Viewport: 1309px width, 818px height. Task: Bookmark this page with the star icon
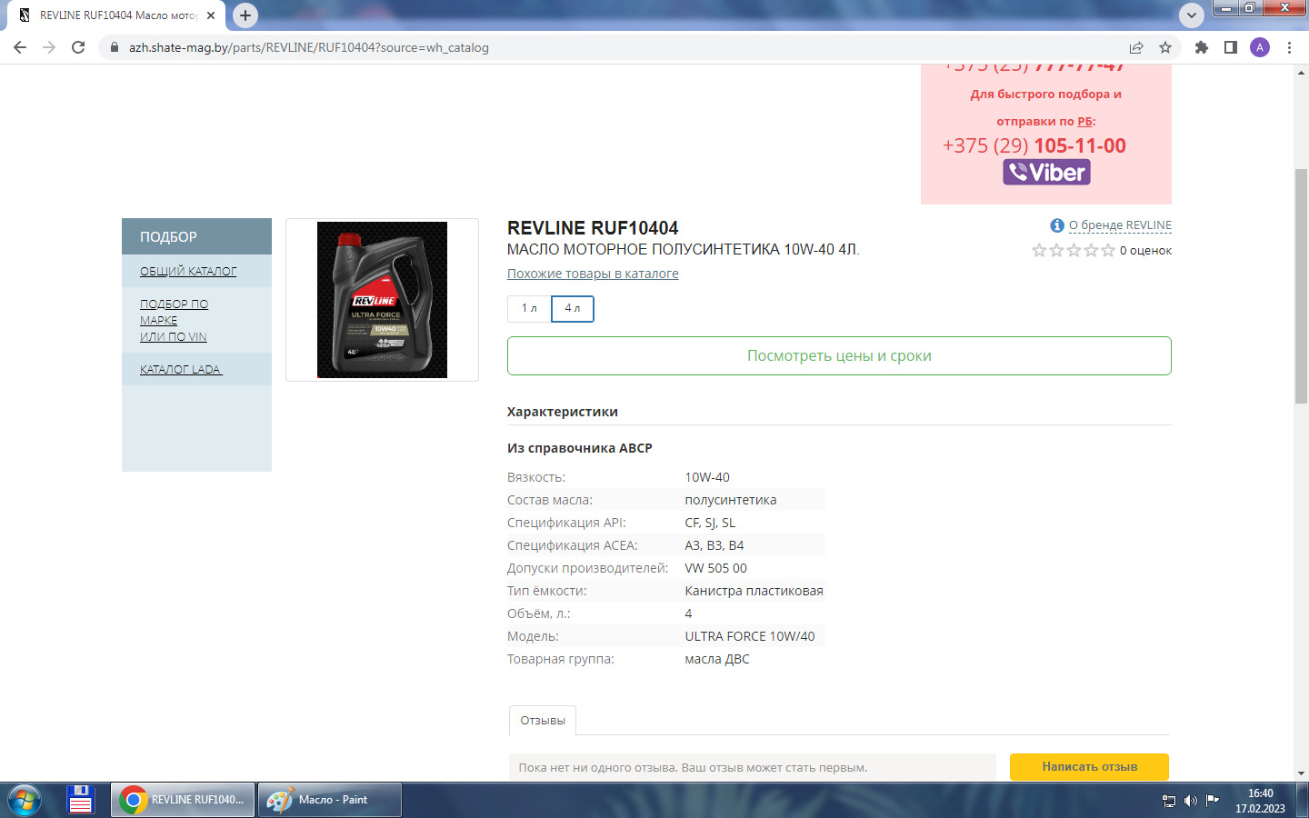pos(1165,47)
